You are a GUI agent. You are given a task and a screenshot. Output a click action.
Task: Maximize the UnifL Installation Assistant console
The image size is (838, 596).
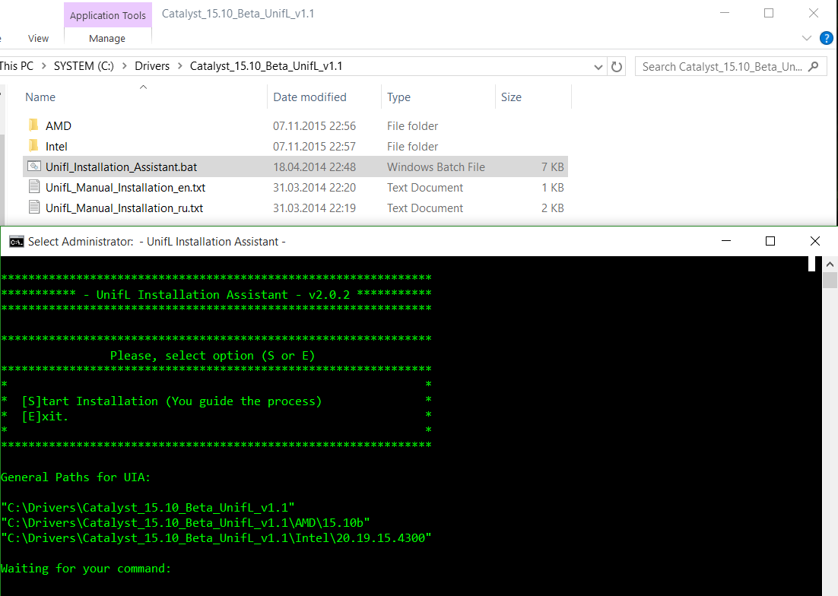tap(770, 241)
